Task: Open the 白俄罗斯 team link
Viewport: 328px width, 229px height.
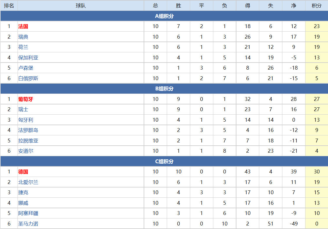Action: click(x=28, y=78)
